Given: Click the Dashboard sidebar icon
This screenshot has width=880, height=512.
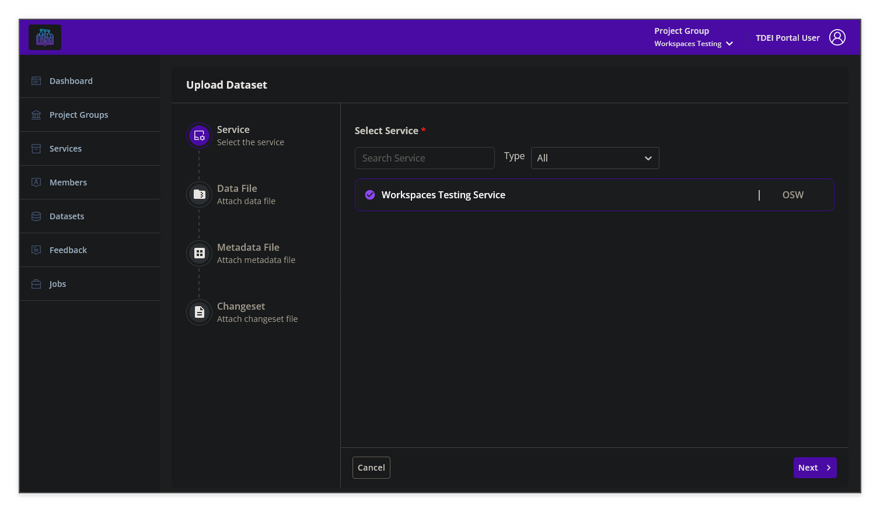Looking at the screenshot, I should click(x=36, y=80).
